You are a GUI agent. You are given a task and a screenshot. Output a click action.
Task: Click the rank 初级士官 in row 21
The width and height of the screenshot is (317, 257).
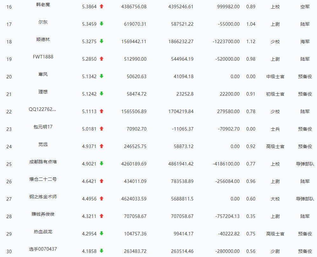click(x=275, y=94)
